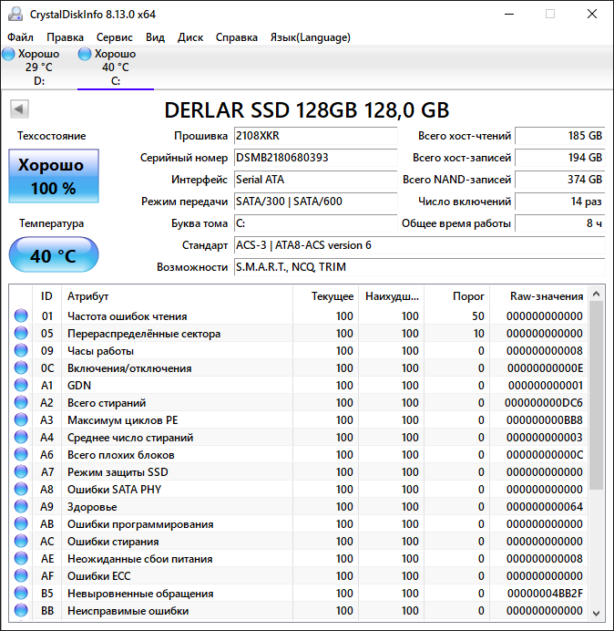This screenshot has width=614, height=631.
Task: Open the Правка menu
Action: [65, 37]
